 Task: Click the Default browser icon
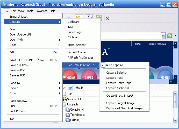pos(71,88)
